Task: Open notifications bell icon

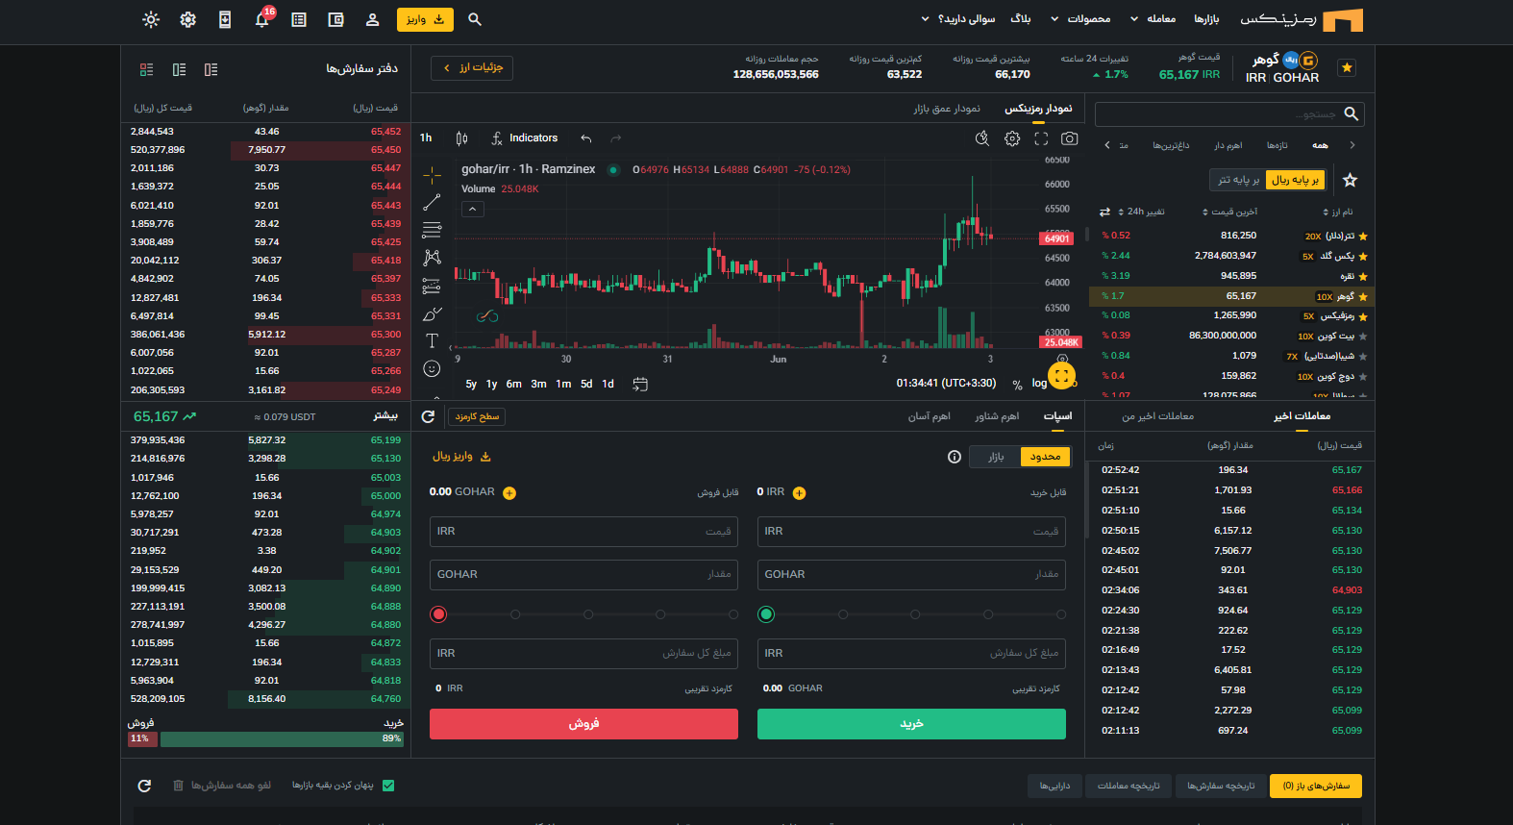Action: click(x=261, y=19)
